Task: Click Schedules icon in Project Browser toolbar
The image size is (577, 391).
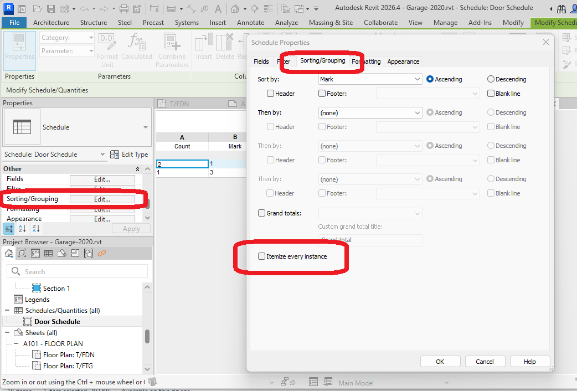Action: [49, 253]
